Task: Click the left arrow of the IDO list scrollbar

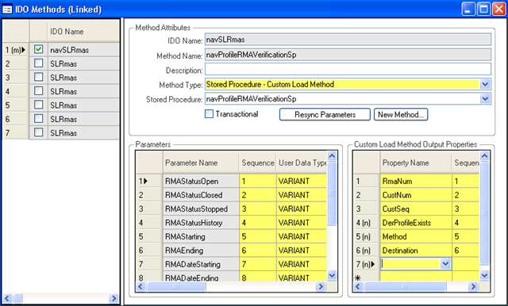Action: [7, 298]
